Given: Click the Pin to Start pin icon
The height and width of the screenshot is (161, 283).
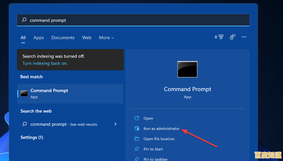Looking at the screenshot, I should click(137, 149).
